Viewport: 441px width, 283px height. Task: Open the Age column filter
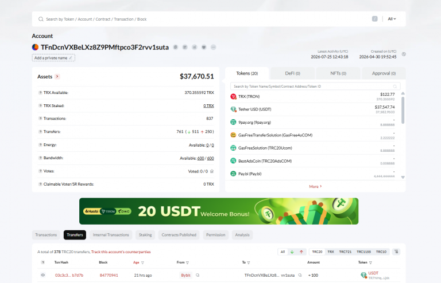pyautogui.click(x=142, y=262)
